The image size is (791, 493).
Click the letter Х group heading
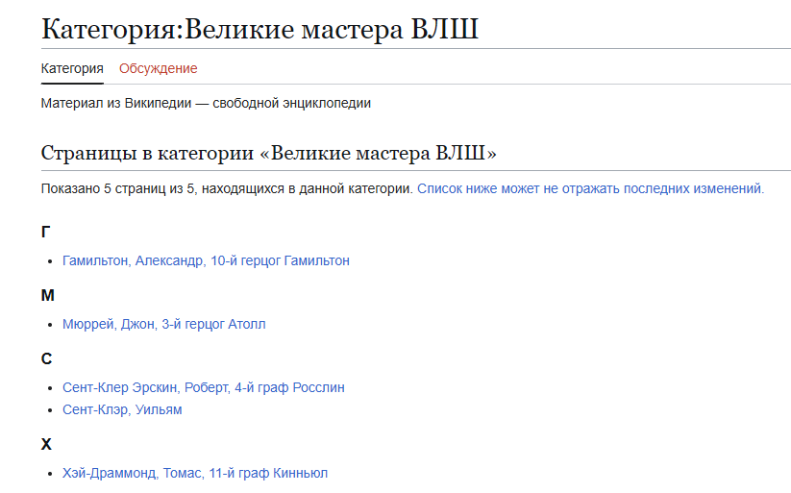click(x=46, y=444)
